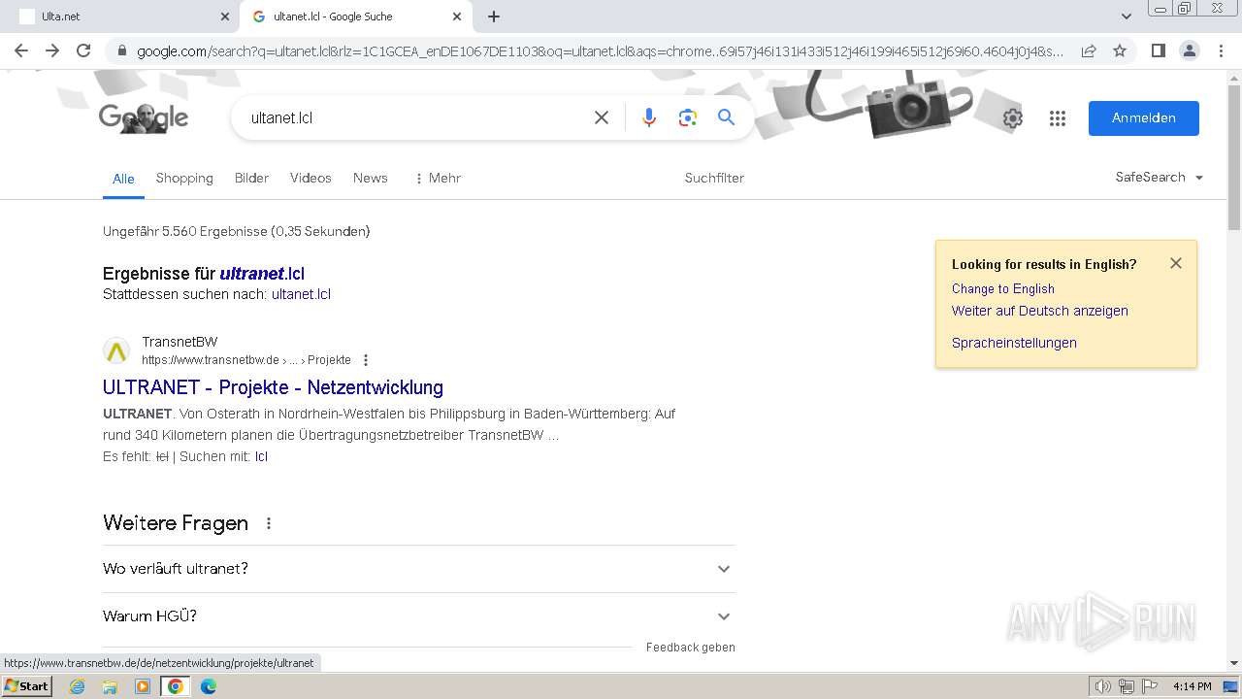Viewport: 1242px width, 699px height.
Task: Search by image with camera lens icon
Action: point(688,117)
